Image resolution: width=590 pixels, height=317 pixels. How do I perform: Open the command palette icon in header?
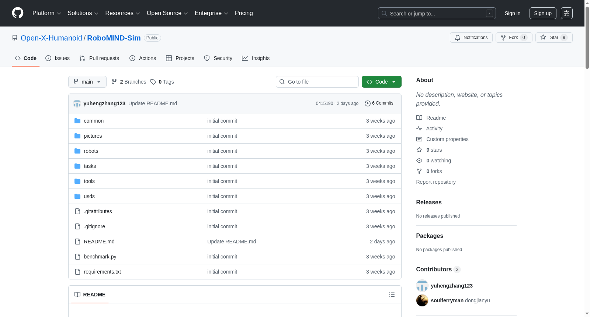(x=567, y=13)
